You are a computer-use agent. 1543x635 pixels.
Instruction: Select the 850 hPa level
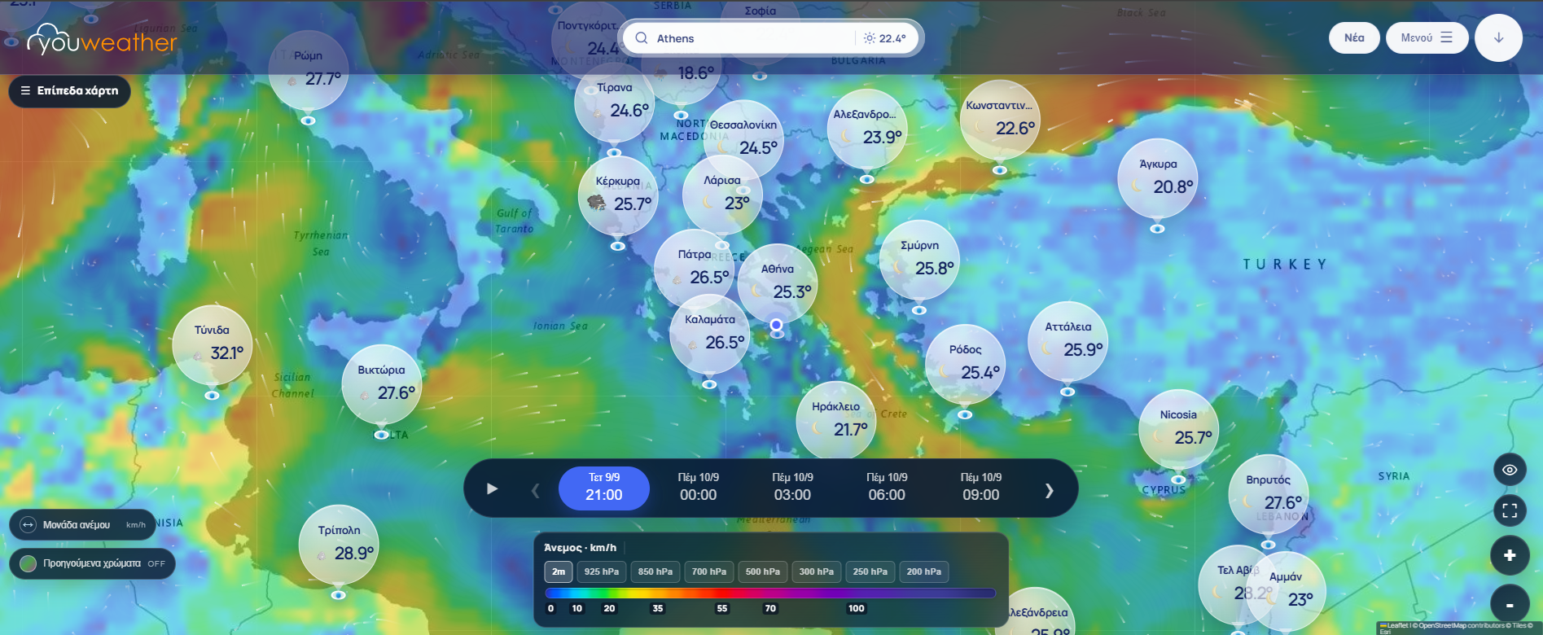[655, 571]
